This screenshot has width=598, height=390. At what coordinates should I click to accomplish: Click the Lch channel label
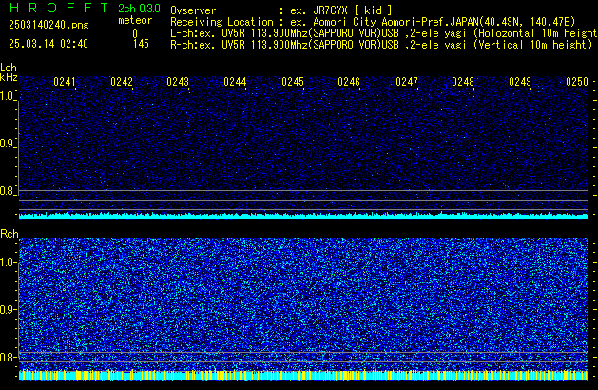click(9, 68)
